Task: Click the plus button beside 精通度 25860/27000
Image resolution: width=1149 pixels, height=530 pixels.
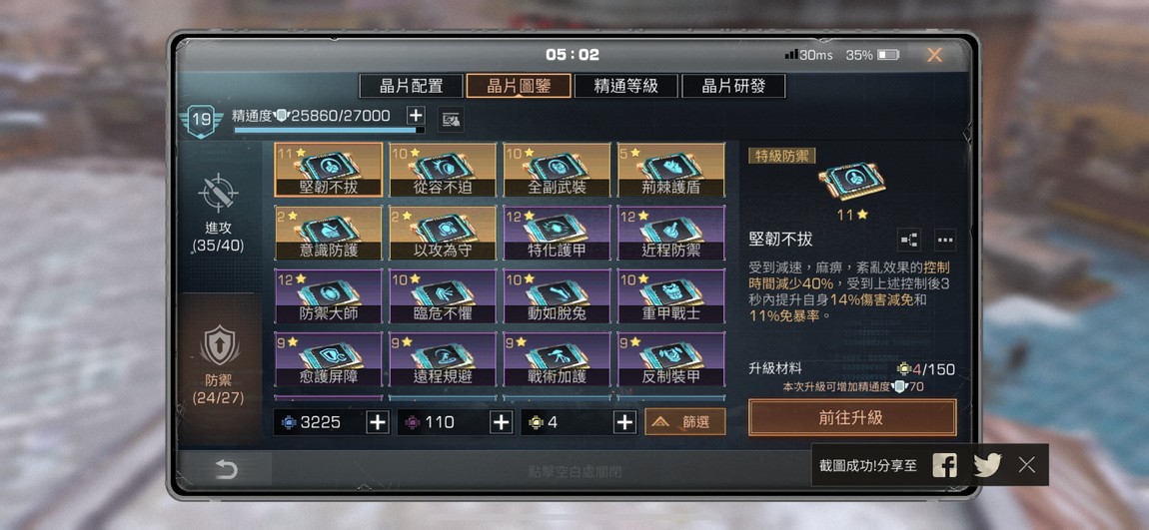Action: pos(416,115)
